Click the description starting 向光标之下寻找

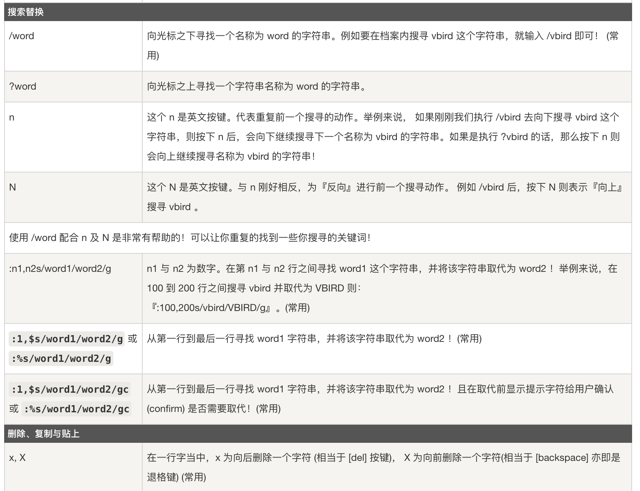[x=382, y=46]
